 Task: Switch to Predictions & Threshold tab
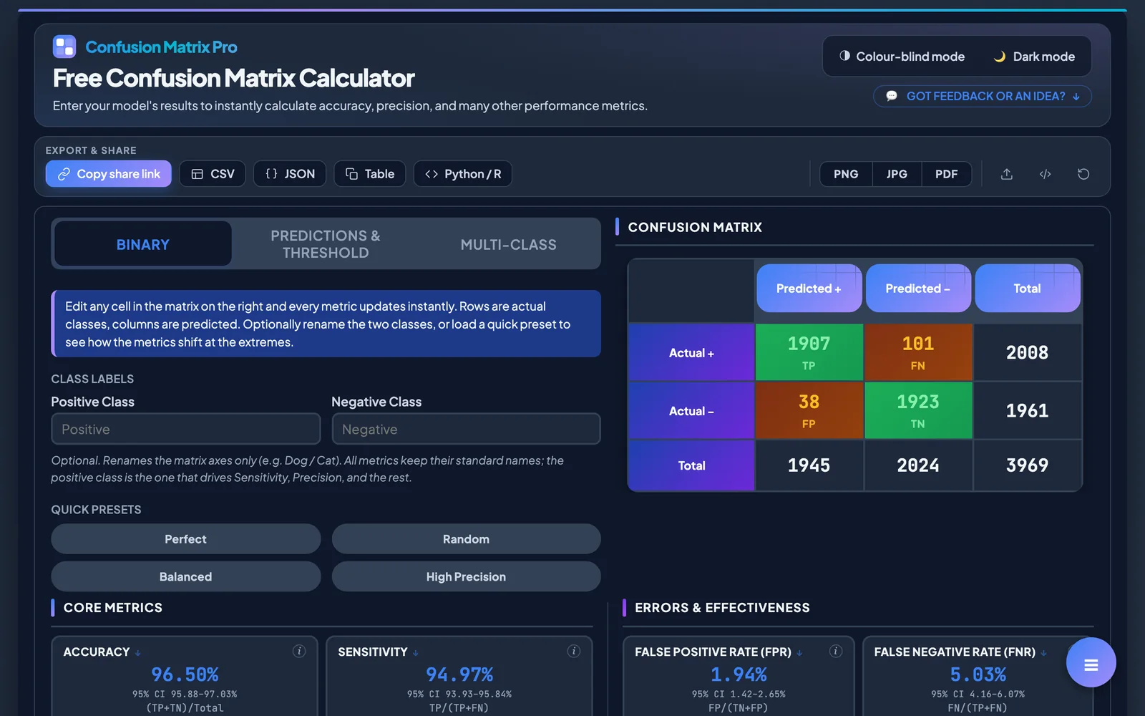[326, 244]
